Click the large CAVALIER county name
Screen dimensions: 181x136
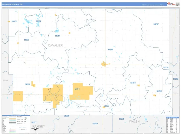pos(55,45)
